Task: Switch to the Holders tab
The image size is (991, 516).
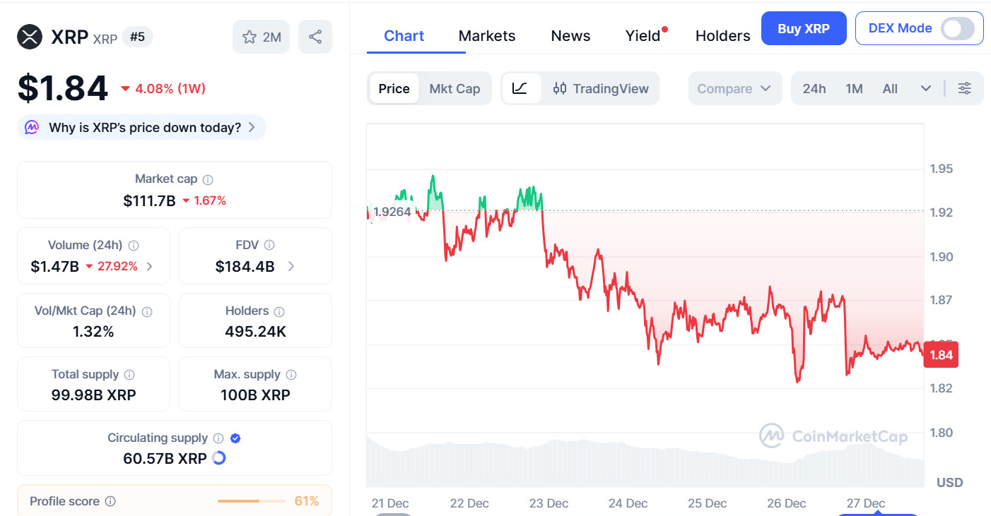Action: point(722,36)
